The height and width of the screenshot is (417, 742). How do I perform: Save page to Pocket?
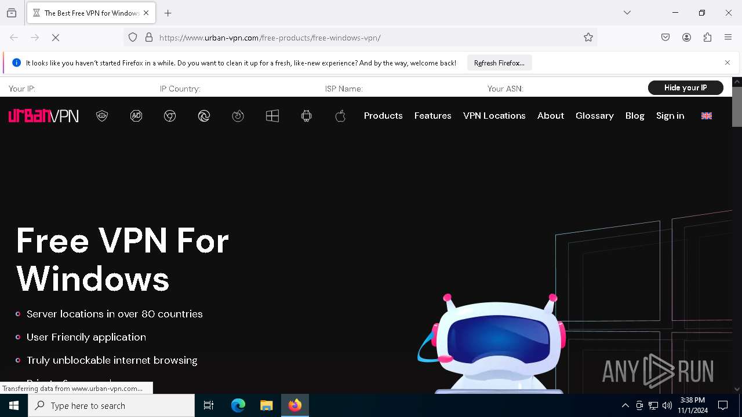[665, 38]
